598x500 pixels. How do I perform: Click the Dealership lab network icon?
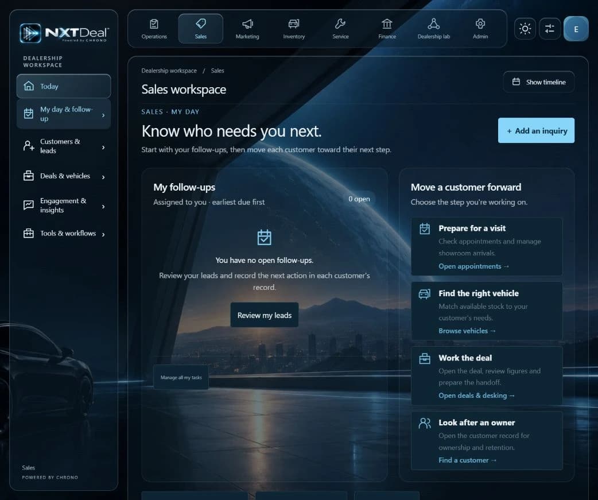coord(434,24)
